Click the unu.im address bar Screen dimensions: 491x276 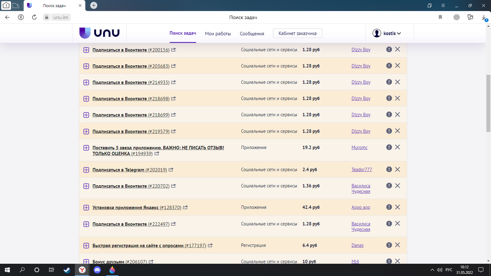[60, 17]
